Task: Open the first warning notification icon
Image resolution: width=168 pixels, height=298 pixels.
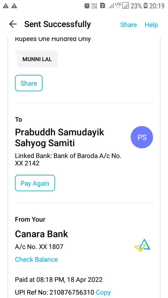Action: coord(6,6)
